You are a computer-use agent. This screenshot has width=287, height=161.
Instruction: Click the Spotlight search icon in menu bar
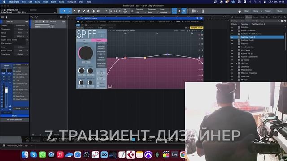point(260,2)
